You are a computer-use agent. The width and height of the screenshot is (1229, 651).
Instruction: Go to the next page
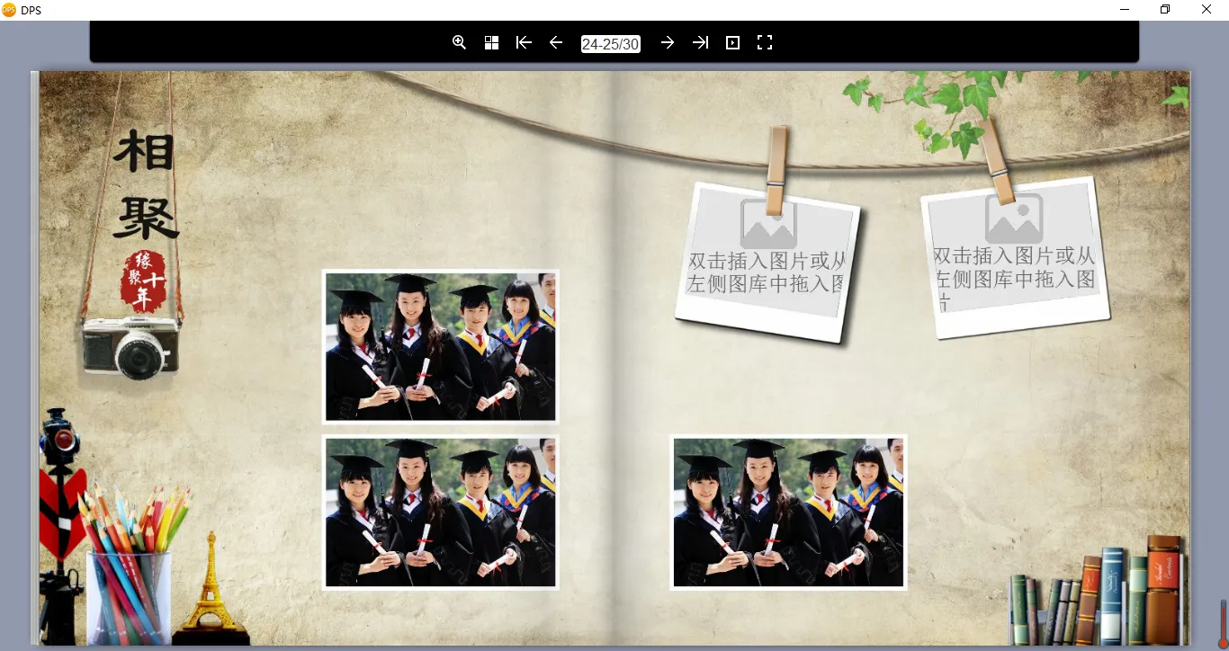pos(668,42)
